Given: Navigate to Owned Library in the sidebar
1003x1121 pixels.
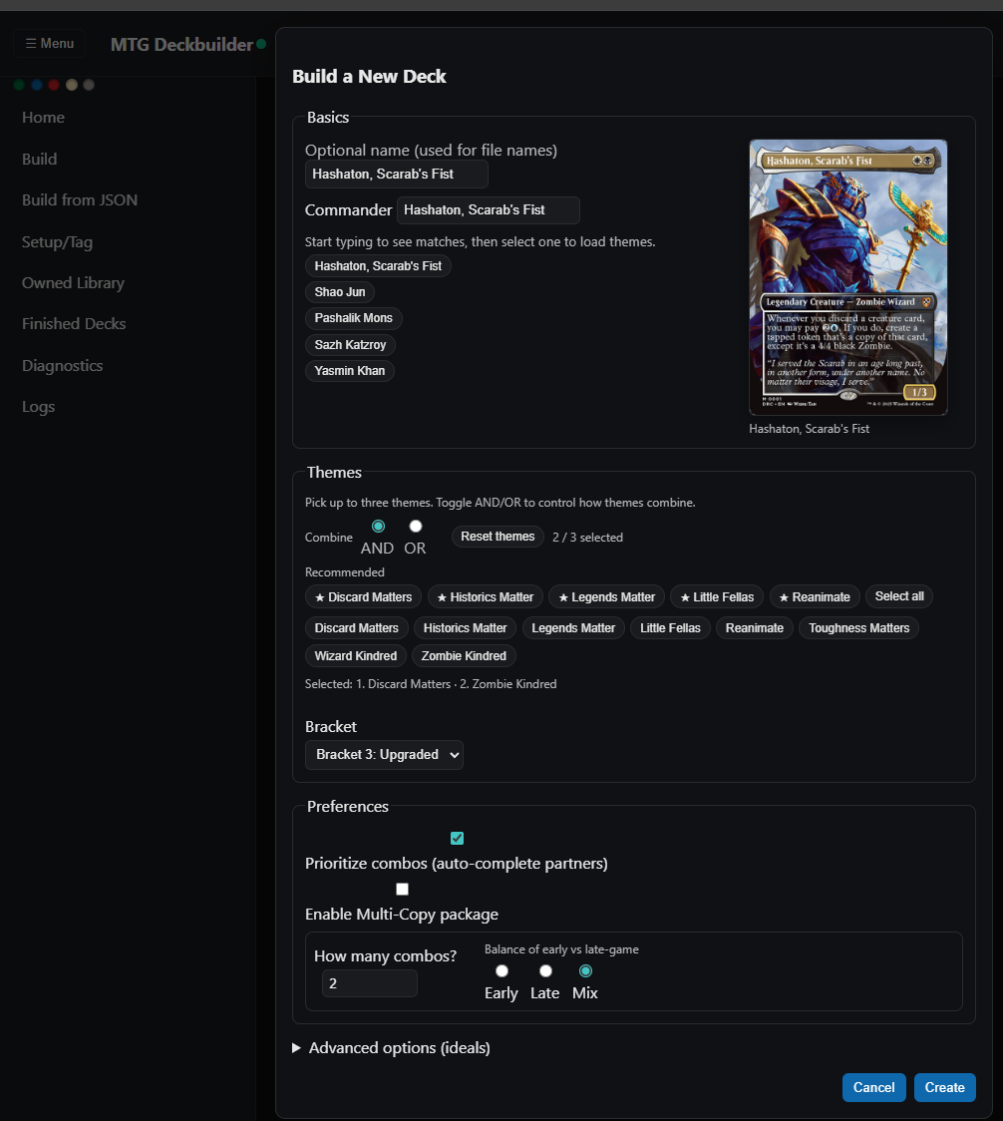Looking at the screenshot, I should coord(72,282).
